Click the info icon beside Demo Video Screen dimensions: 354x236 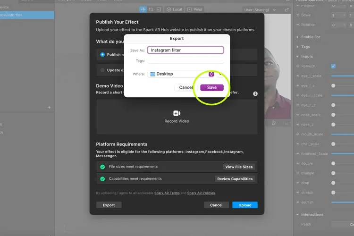point(255,94)
